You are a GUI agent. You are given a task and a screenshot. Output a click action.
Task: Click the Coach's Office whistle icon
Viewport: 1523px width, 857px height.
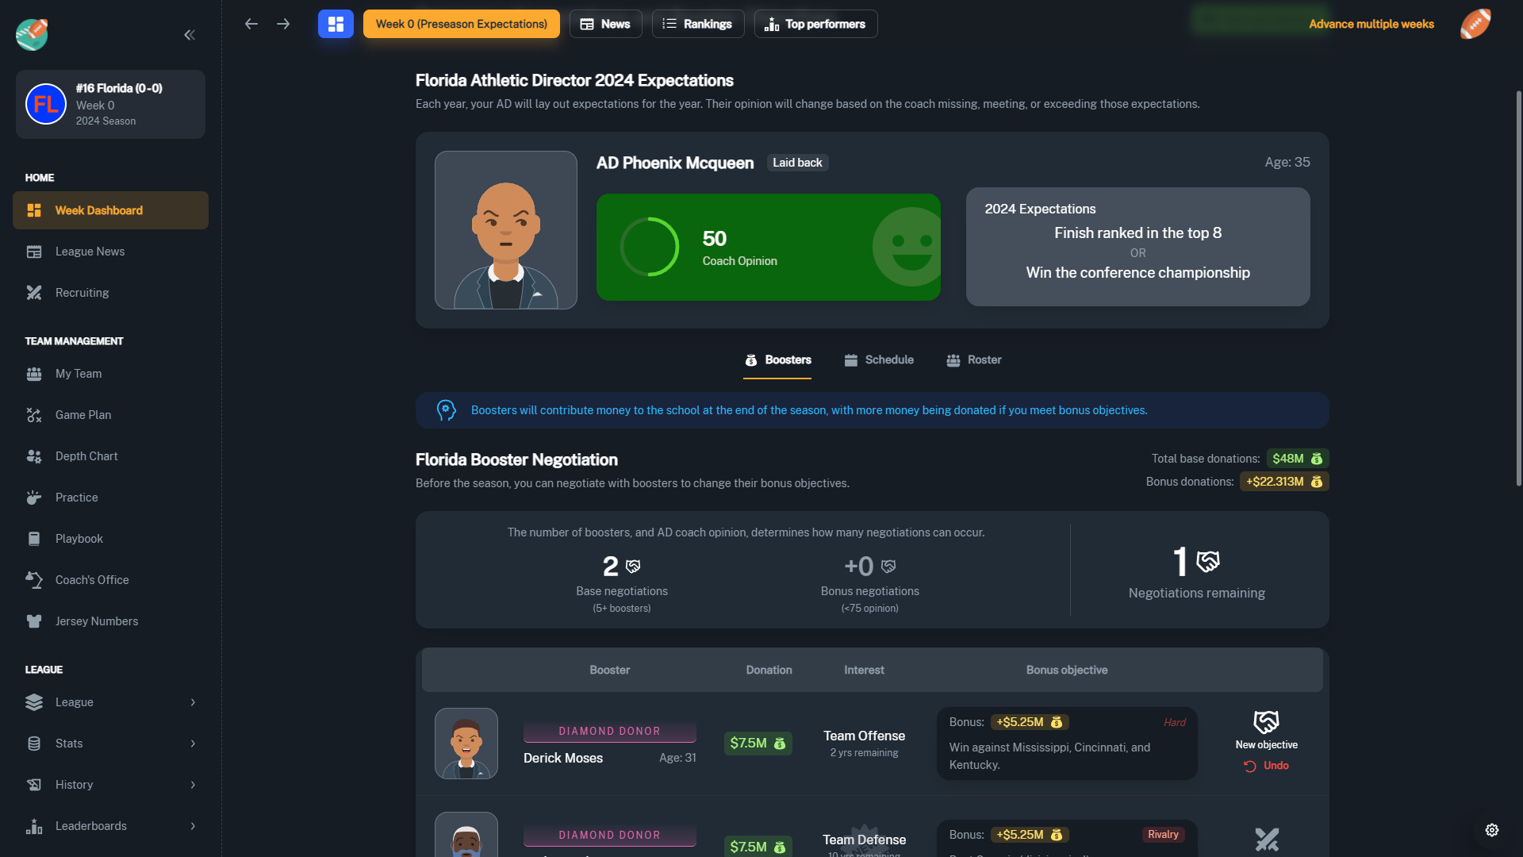coord(33,579)
